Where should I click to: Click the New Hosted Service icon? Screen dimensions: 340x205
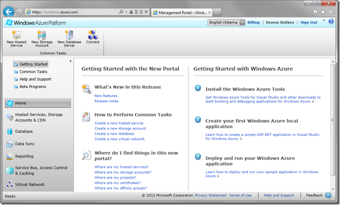pos(16,35)
